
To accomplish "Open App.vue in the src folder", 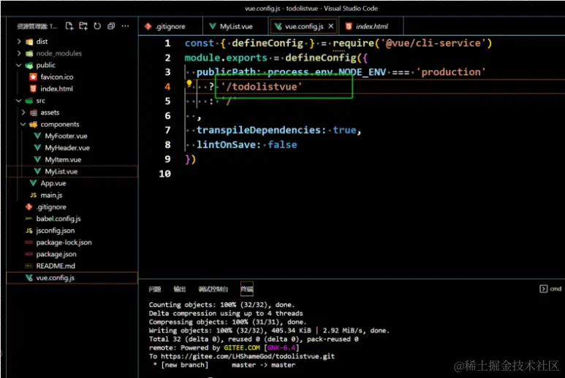I will [x=53, y=183].
